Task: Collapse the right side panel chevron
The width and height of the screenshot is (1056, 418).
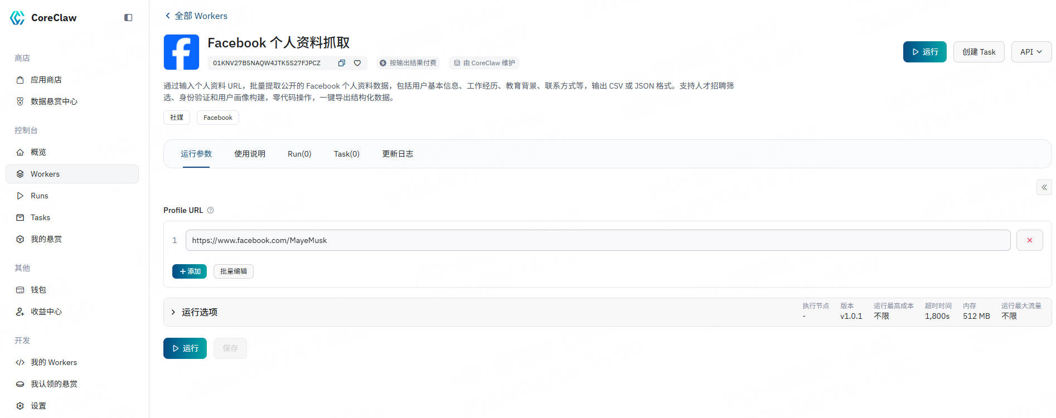Action: click(1044, 187)
